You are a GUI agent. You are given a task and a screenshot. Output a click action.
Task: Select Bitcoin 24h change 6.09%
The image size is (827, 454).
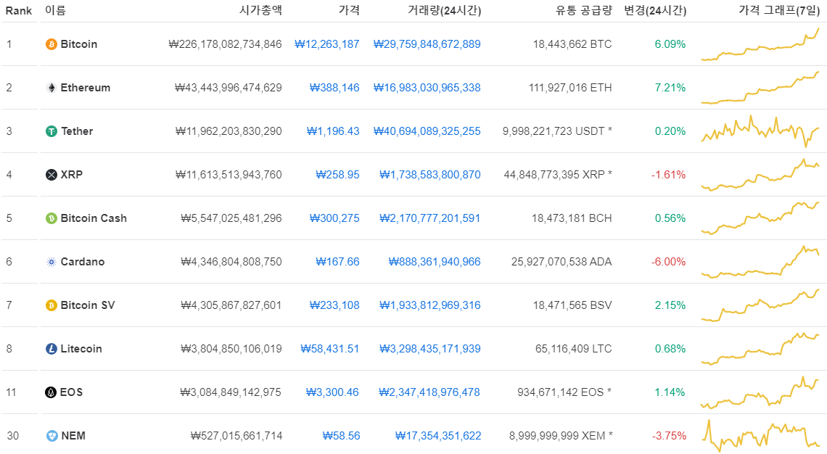(x=670, y=44)
